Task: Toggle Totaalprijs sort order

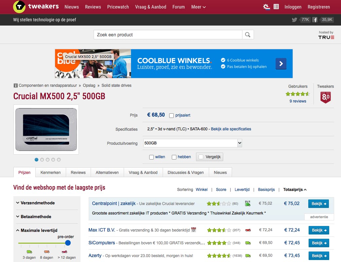Action: click(x=295, y=190)
